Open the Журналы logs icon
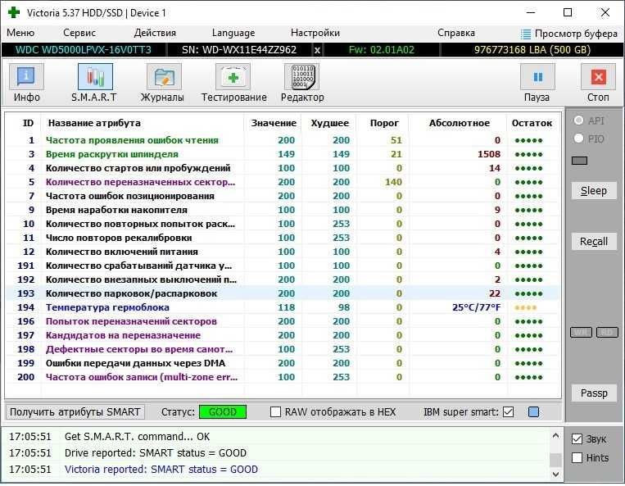Image resolution: width=625 pixels, height=486 pixels. click(x=164, y=77)
